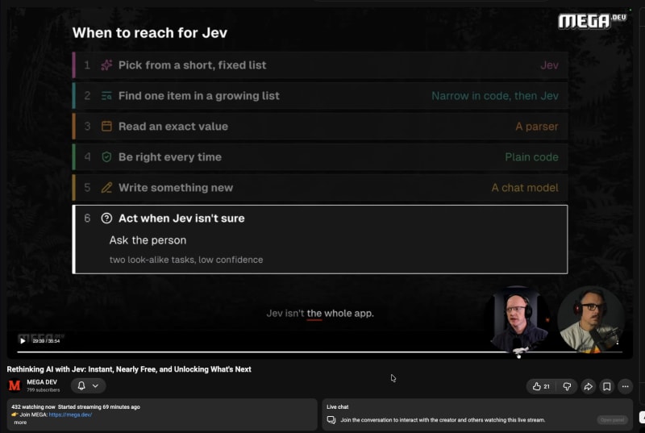Click the calendar icon on 'Read an exact value'
Screen dimensions: 645x433
[x=106, y=127]
